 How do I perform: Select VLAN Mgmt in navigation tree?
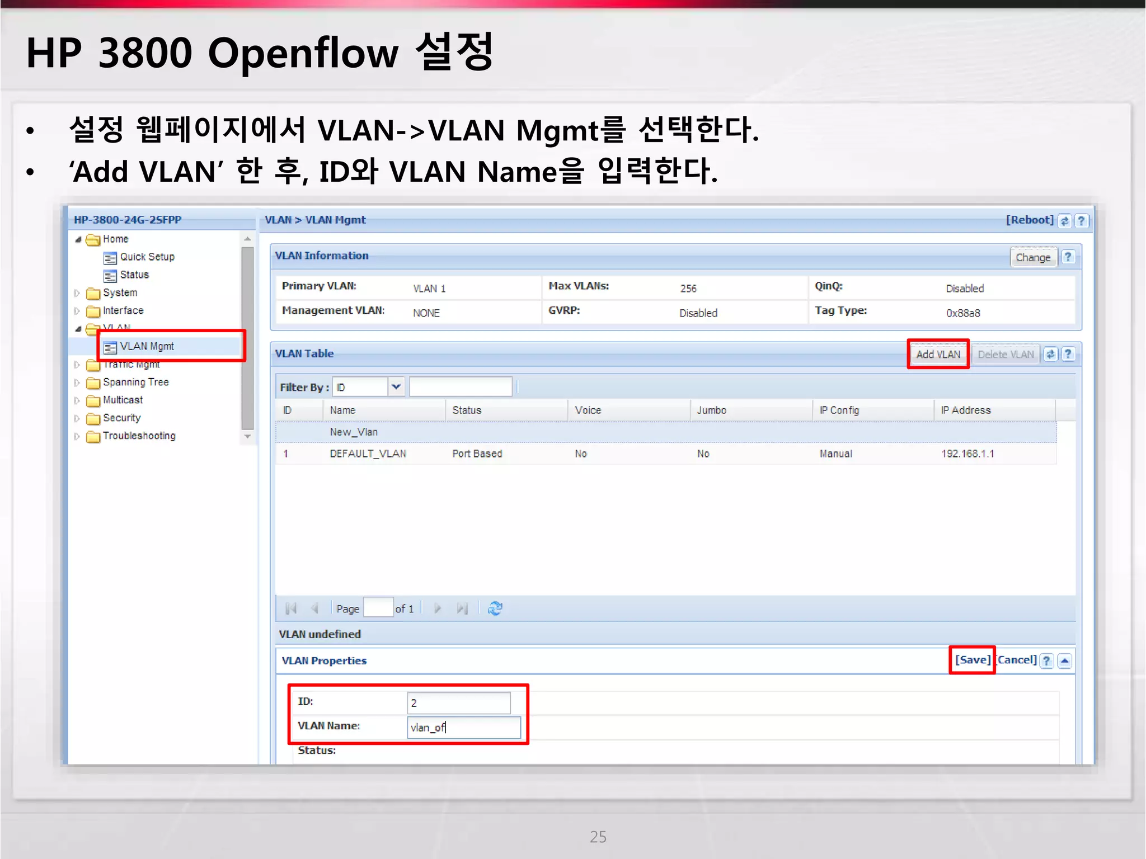(x=147, y=346)
